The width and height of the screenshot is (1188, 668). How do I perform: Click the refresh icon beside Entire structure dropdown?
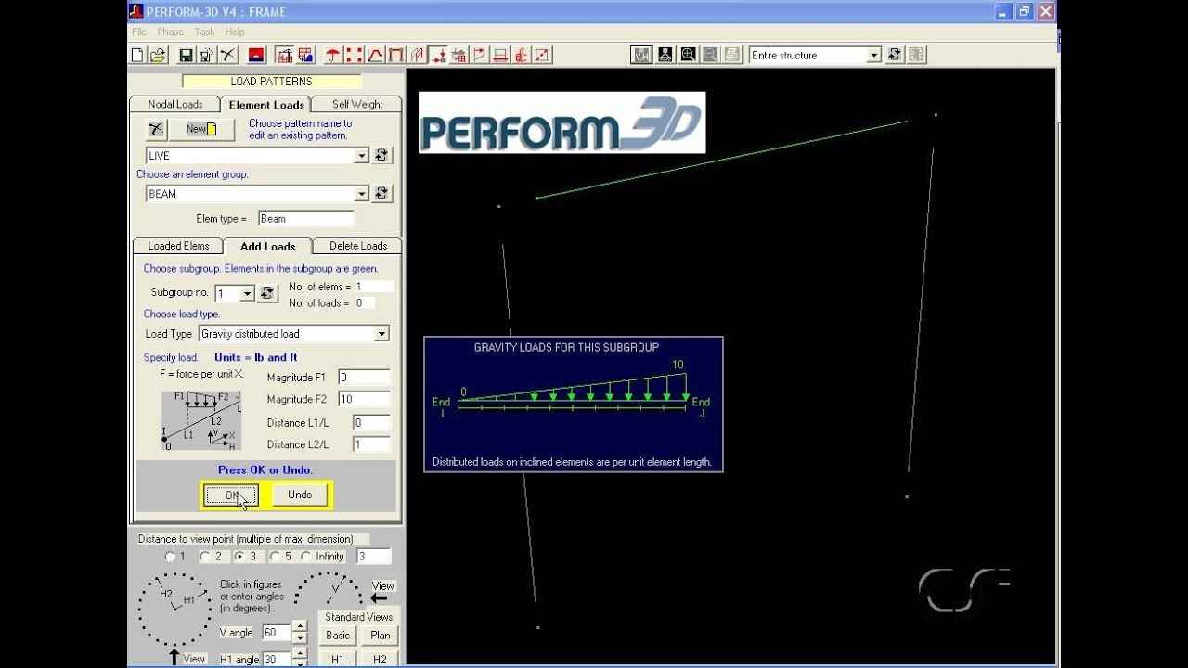[x=895, y=55]
